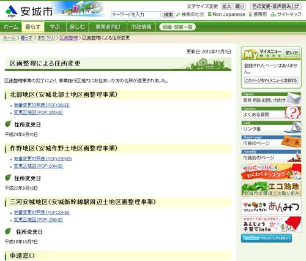Open エコ路地 banner

[271, 189]
